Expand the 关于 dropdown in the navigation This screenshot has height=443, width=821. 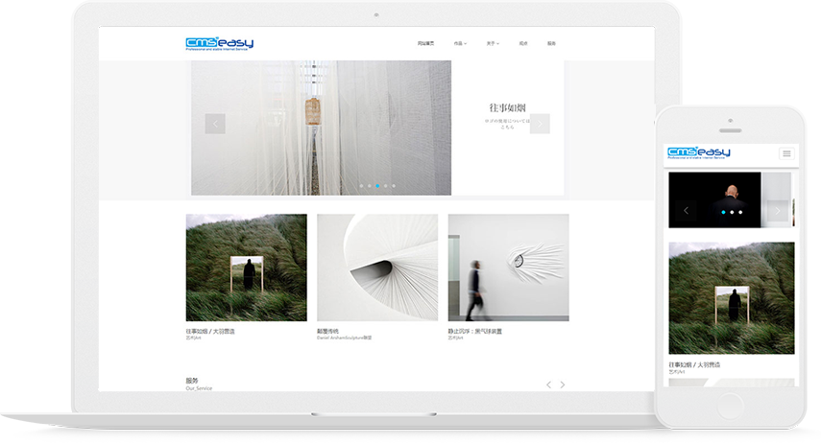pos(492,44)
